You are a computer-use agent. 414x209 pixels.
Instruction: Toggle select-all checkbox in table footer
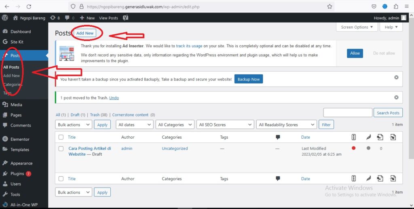[x=61, y=179]
